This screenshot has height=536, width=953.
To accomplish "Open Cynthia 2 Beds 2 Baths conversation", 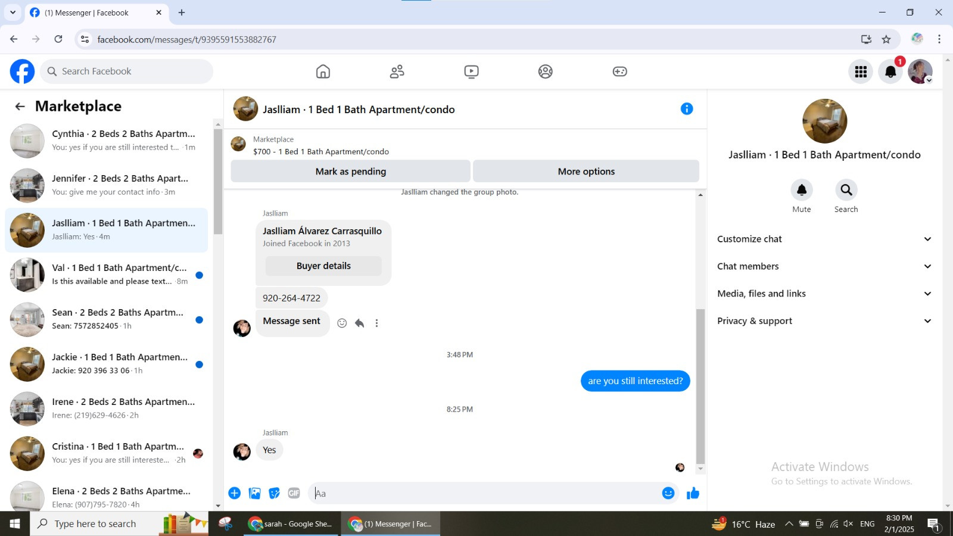I will (106, 141).
